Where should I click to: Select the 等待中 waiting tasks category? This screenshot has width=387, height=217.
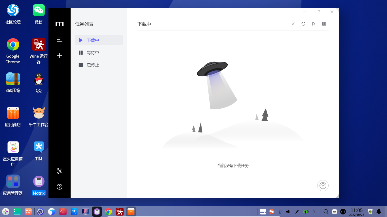[x=93, y=53]
